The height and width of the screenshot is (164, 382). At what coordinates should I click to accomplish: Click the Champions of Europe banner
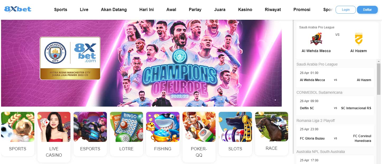[x=141, y=63]
